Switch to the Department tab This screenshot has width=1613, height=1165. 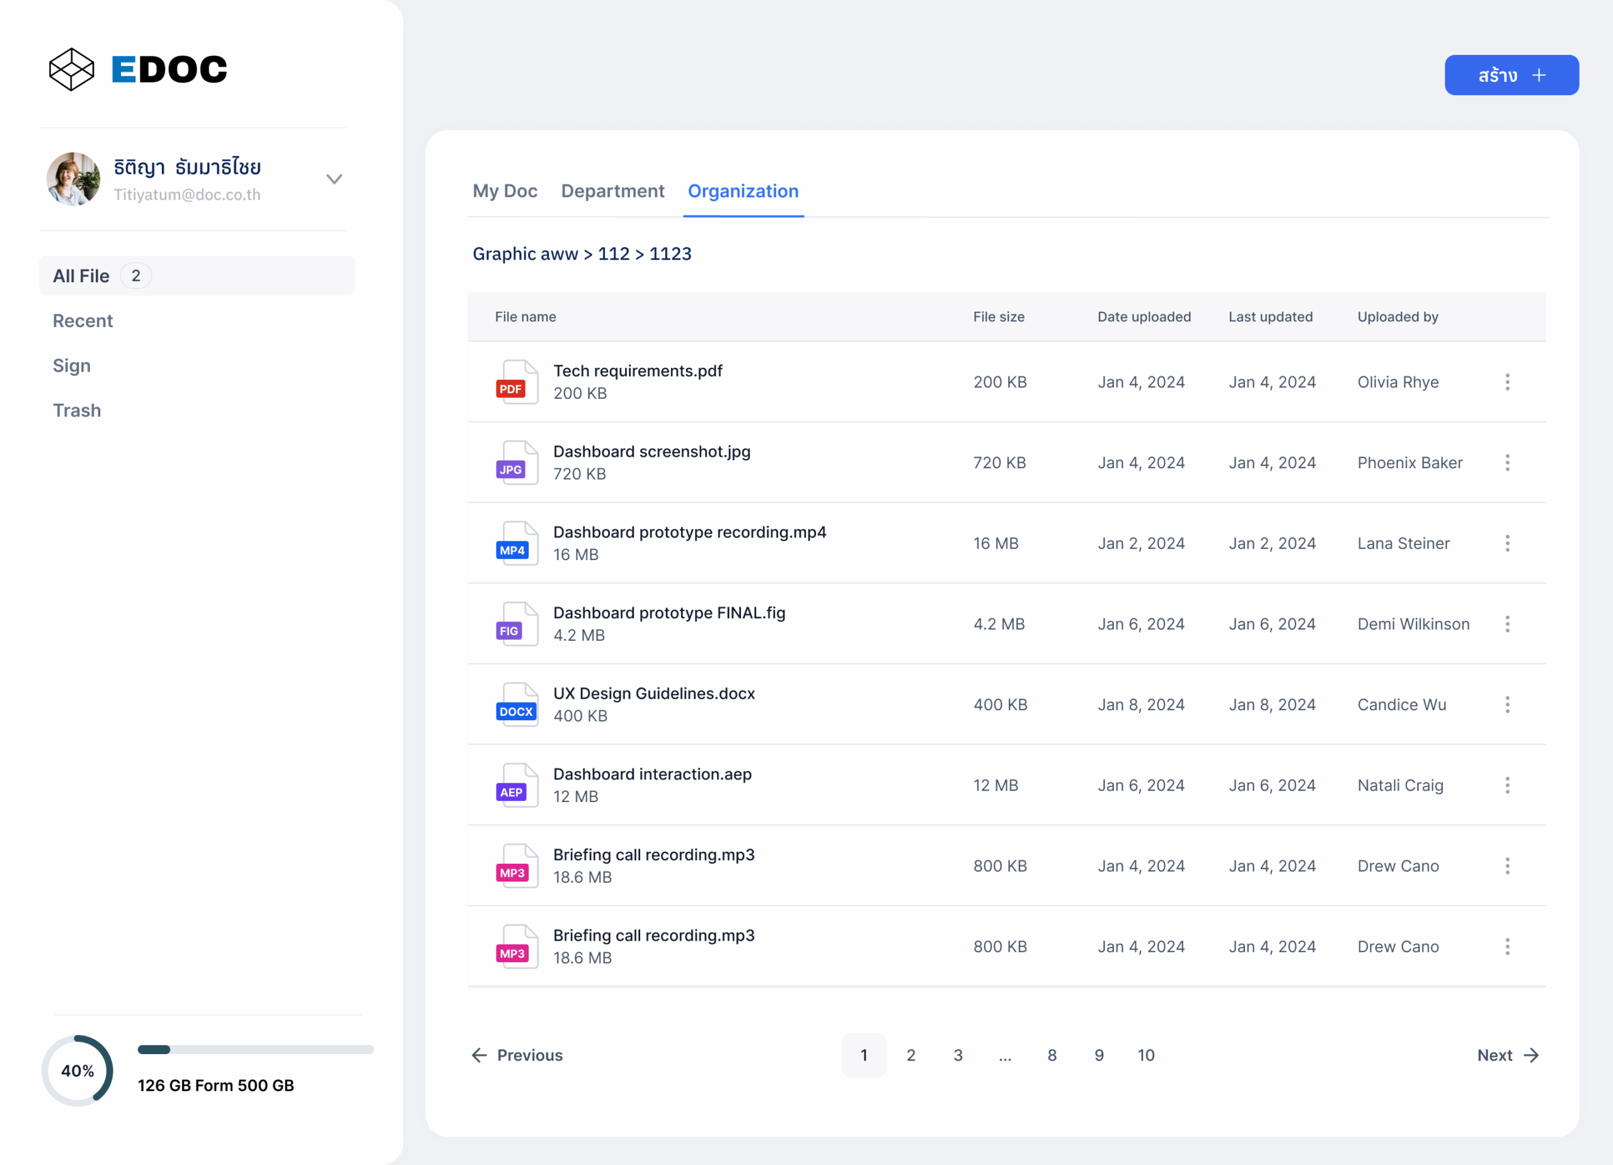[x=612, y=191]
